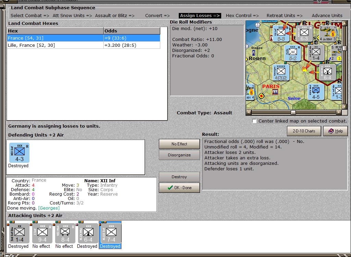Click the [Georges] link in unit details
The width and height of the screenshot is (351, 257).
(49, 208)
